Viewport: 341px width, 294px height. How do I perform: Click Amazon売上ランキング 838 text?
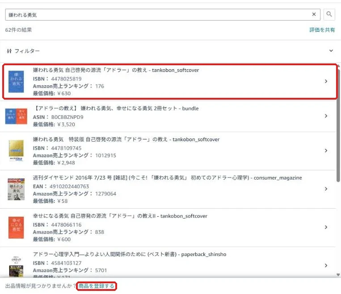pyautogui.click(x=68, y=232)
